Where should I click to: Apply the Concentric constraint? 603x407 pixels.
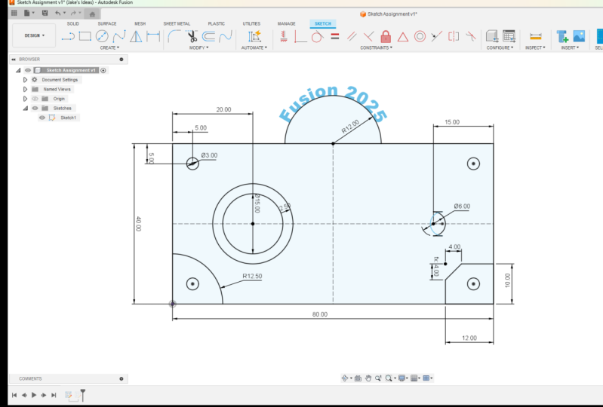point(420,36)
